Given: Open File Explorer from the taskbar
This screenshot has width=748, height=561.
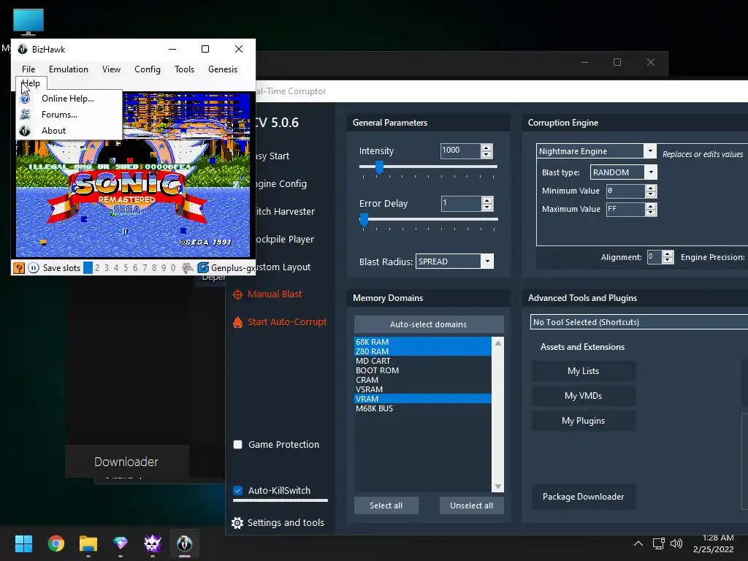Looking at the screenshot, I should (x=88, y=543).
